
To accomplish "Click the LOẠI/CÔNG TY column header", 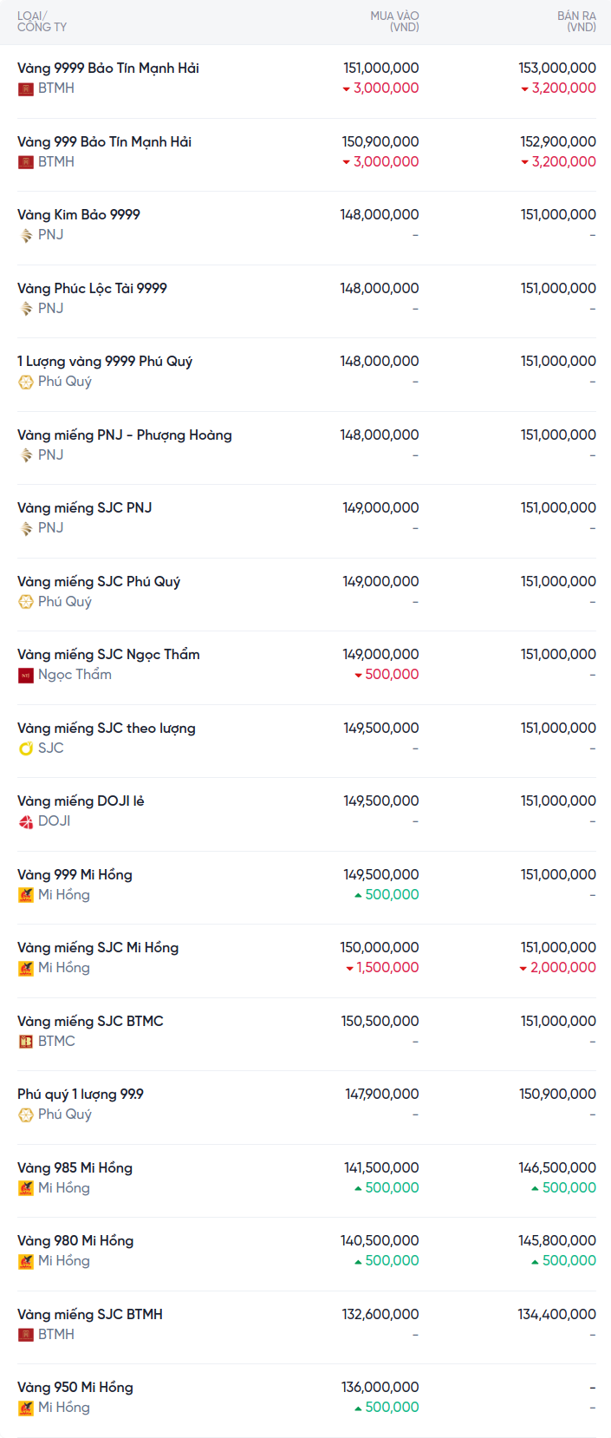I will tap(42, 22).
